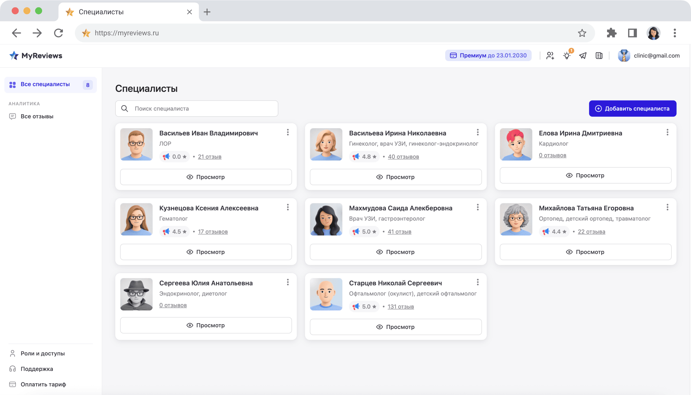Open a new browser tab

(207, 12)
